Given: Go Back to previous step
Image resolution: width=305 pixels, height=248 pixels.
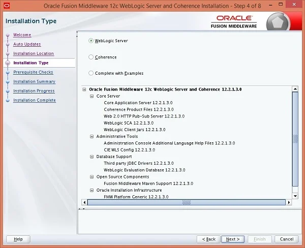Looking at the screenshot, I should pyautogui.click(x=208, y=239).
